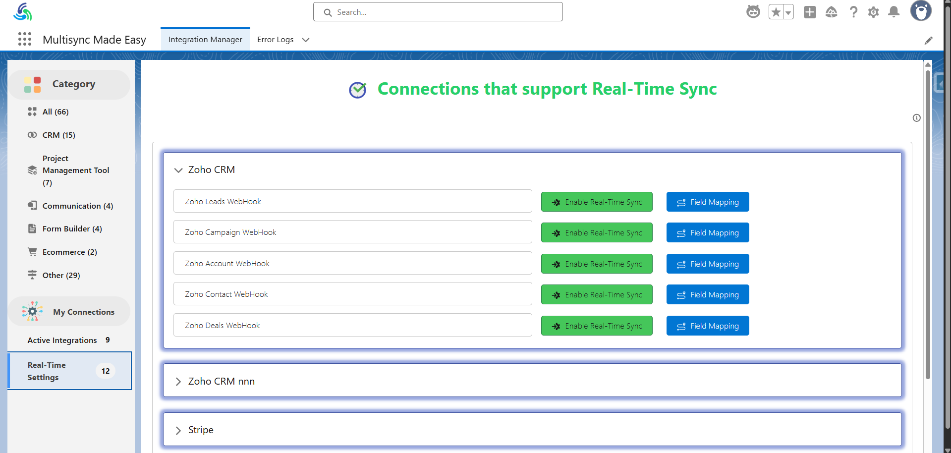Enable Real-Time Sync for Zoho Campaign WebHook
Viewport: 951px width, 453px height.
(597, 232)
